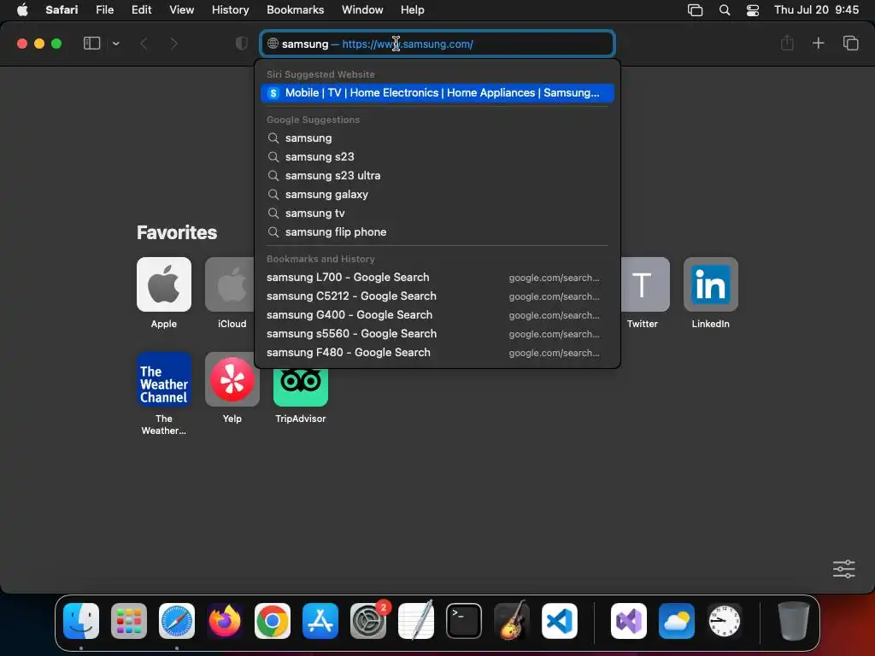The height and width of the screenshot is (656, 875).
Task: Open The Weather Channel favorite
Action: 163,379
